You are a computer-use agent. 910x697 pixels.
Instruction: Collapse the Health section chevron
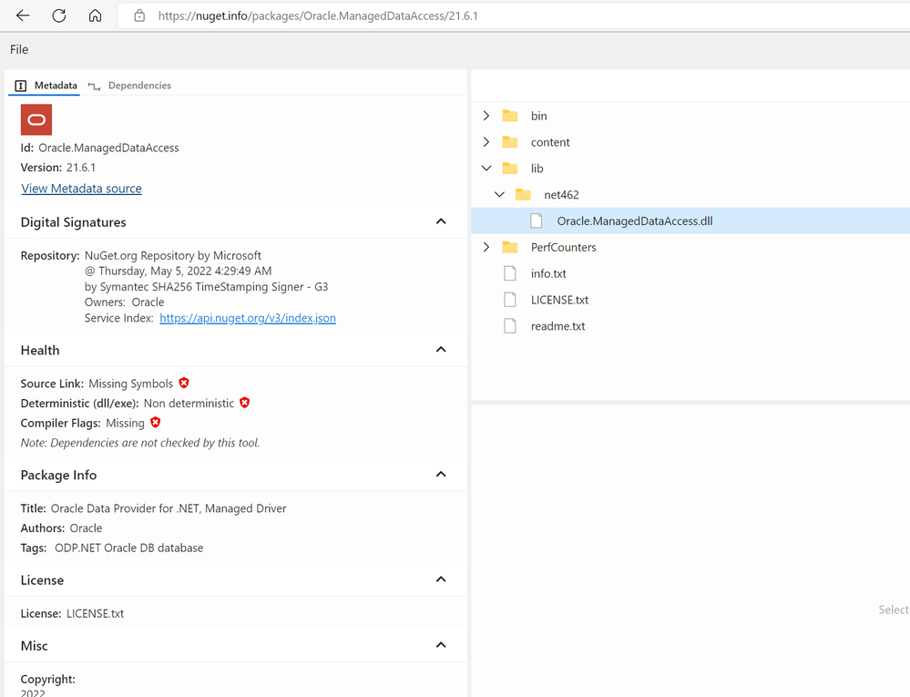coord(441,350)
